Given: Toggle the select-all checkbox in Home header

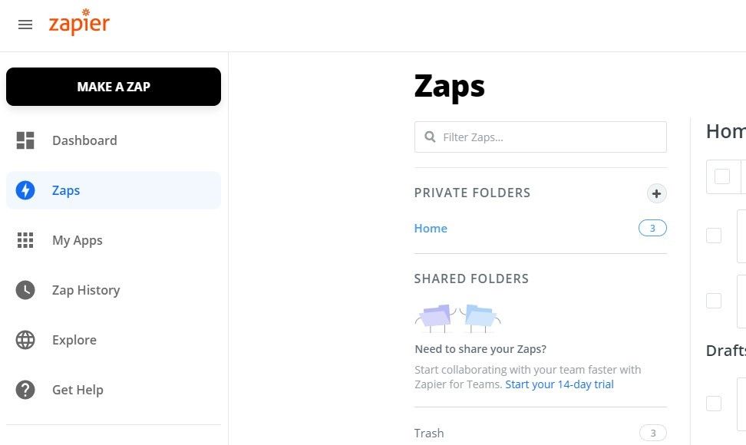Looking at the screenshot, I should (722, 176).
